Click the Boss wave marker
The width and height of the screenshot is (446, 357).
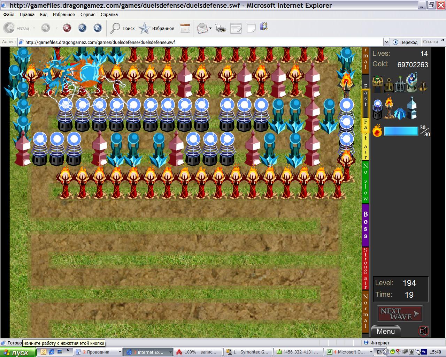[x=366, y=225]
